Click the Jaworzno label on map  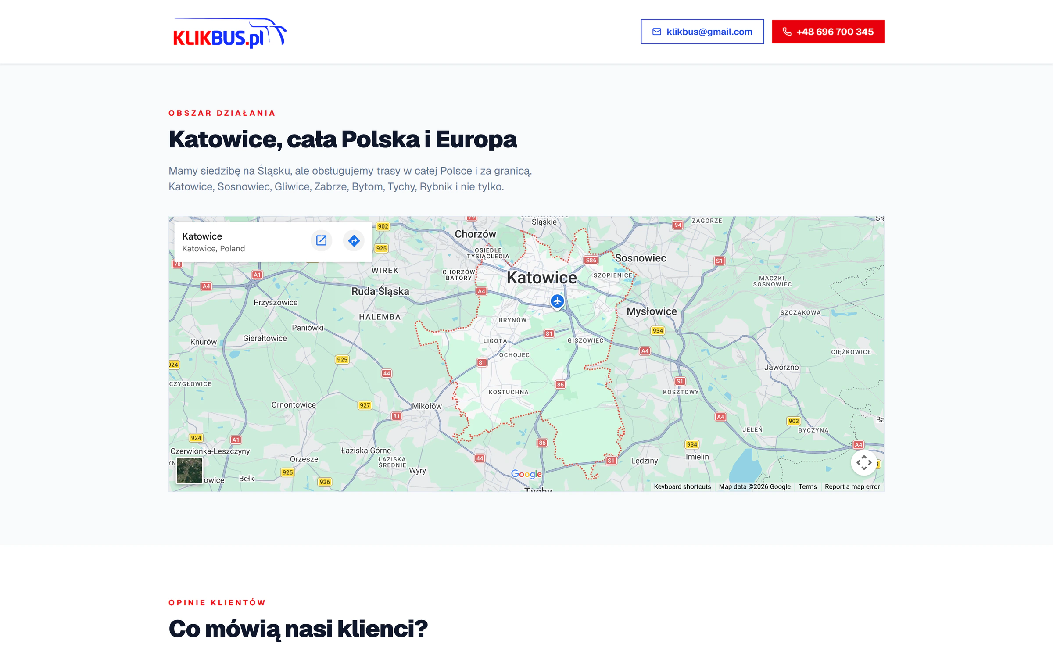[781, 367]
